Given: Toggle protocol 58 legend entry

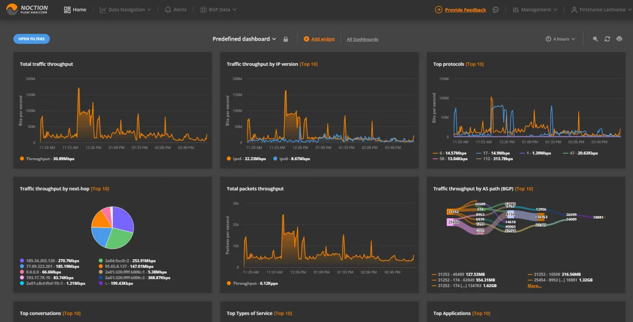Looking at the screenshot, I should tap(449, 159).
